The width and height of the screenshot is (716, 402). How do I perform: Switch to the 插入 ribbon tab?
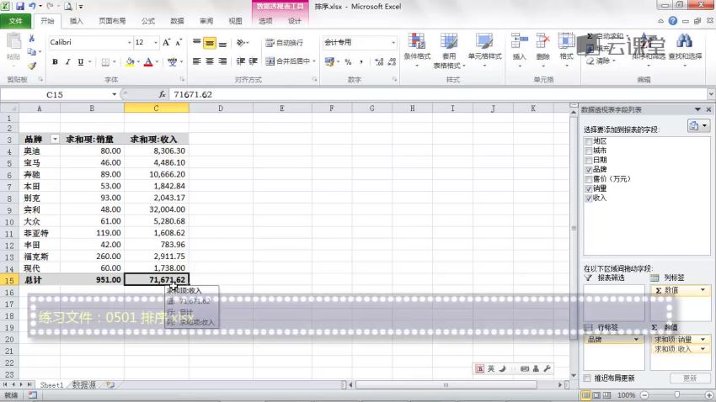(x=76, y=21)
